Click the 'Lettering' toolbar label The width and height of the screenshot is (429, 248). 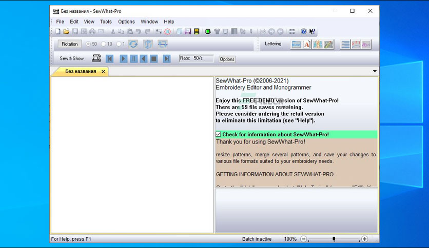coord(273,44)
